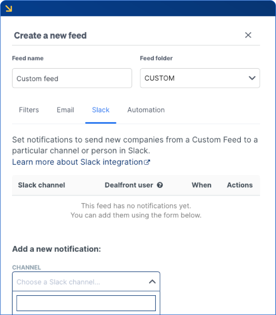The image size is (276, 315).
Task: Click the Choose a Slack channel placeholder
Action: 58,282
